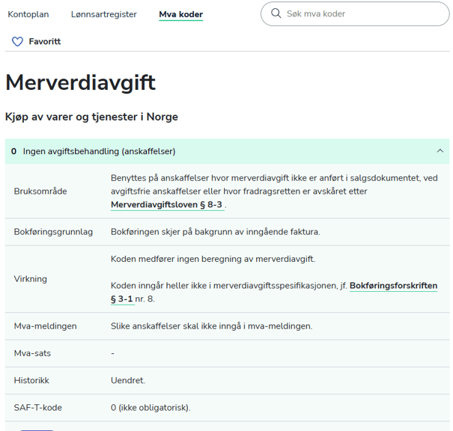Select the SAF-T-kode row label
The width and height of the screenshot is (453, 431).
click(x=38, y=408)
